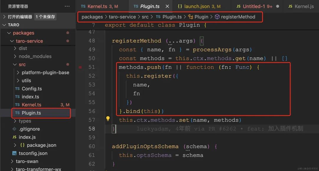Click the TS icon of Config.ts
The image size is (319, 171).
[x=17, y=89]
